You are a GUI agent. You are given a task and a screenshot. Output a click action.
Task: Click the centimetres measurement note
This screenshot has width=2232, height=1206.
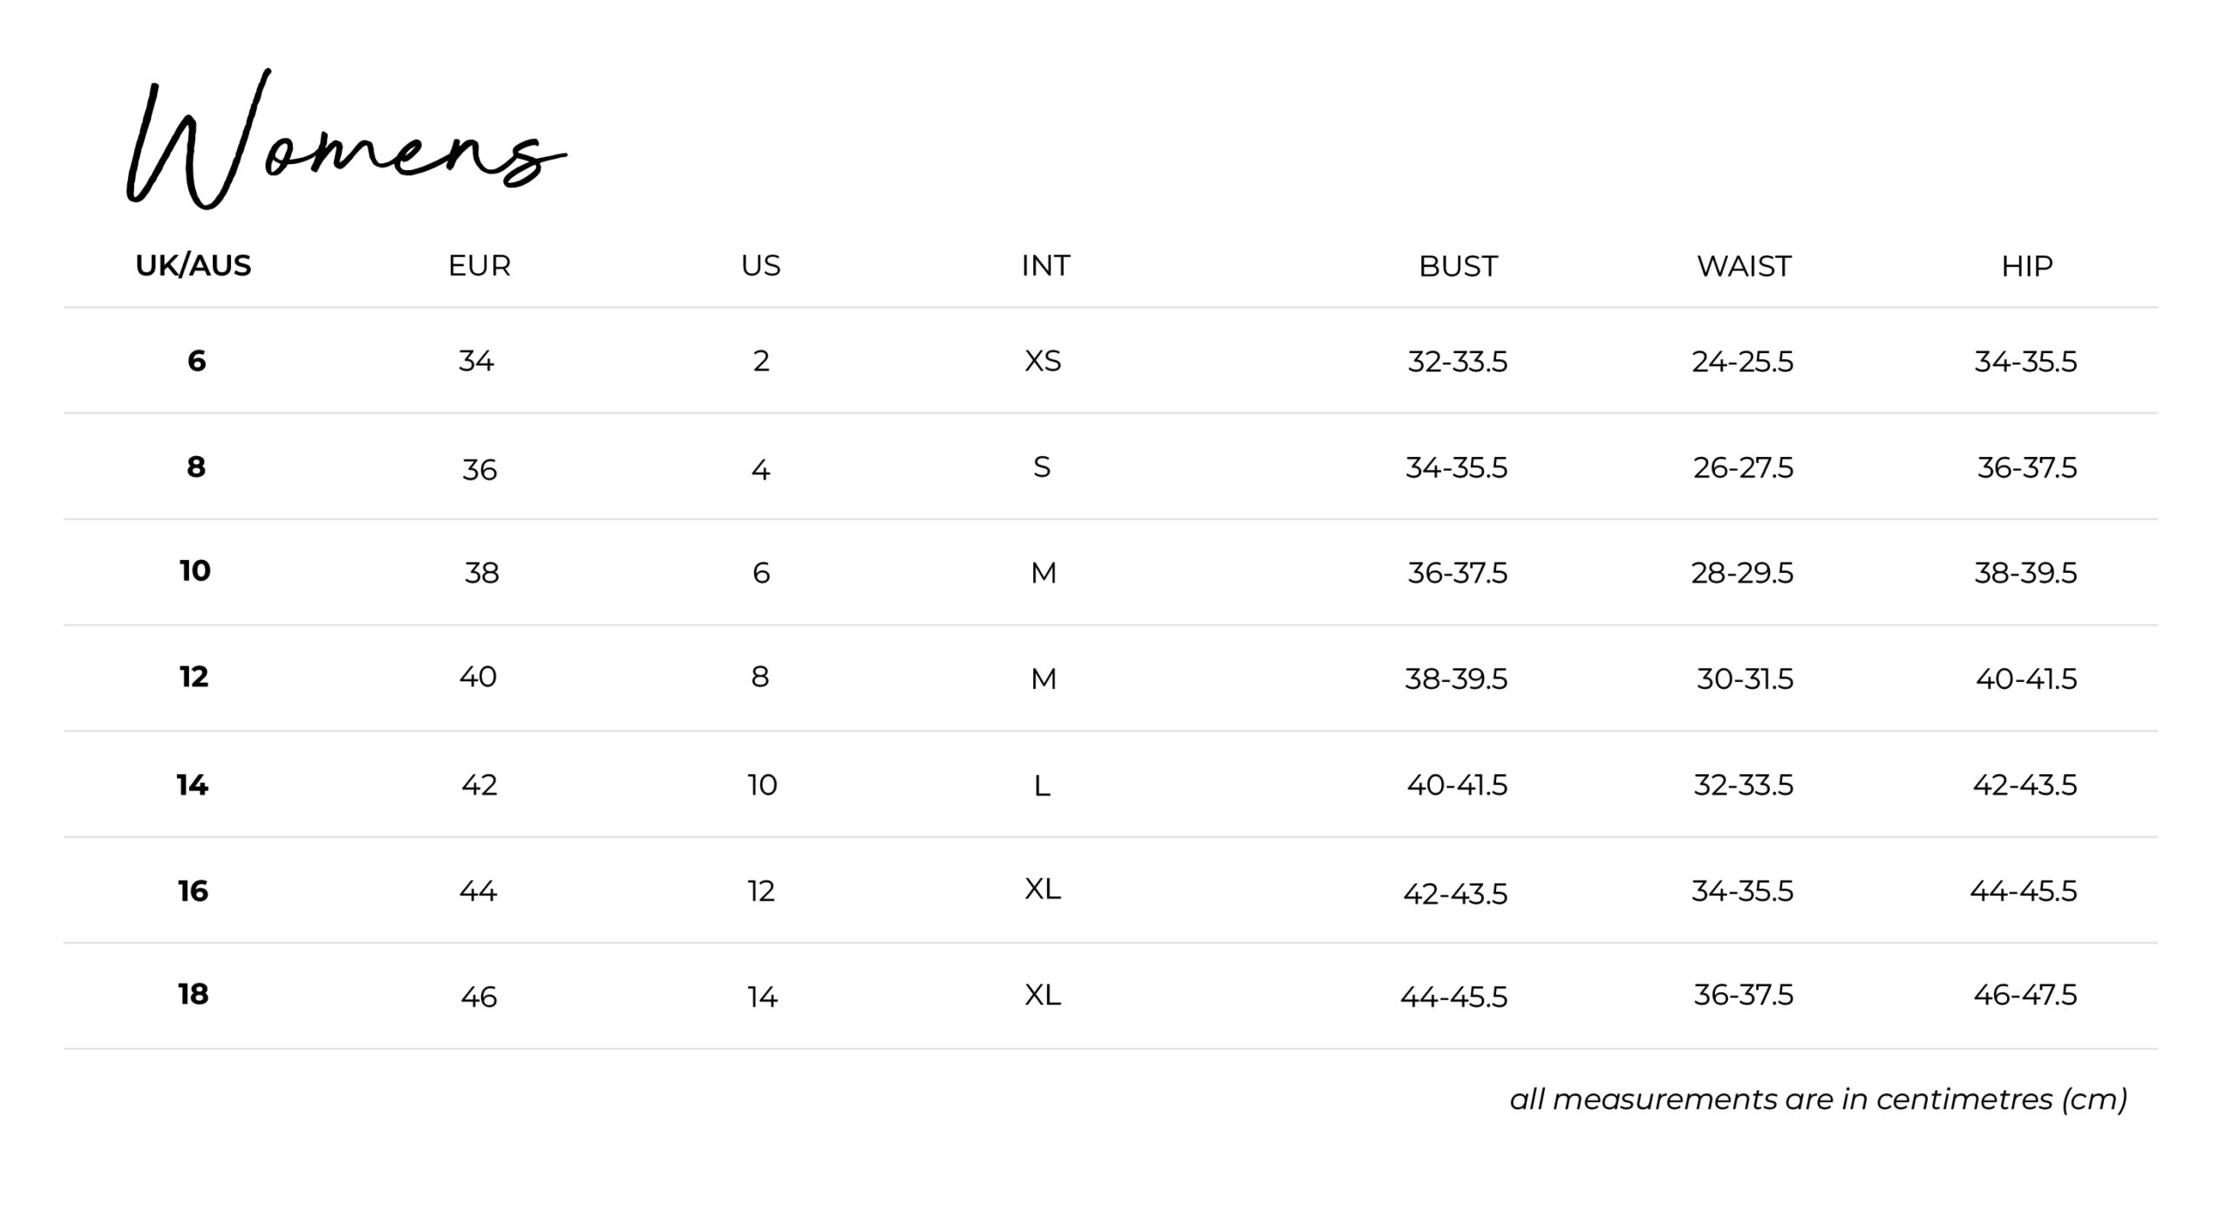point(1818,1099)
